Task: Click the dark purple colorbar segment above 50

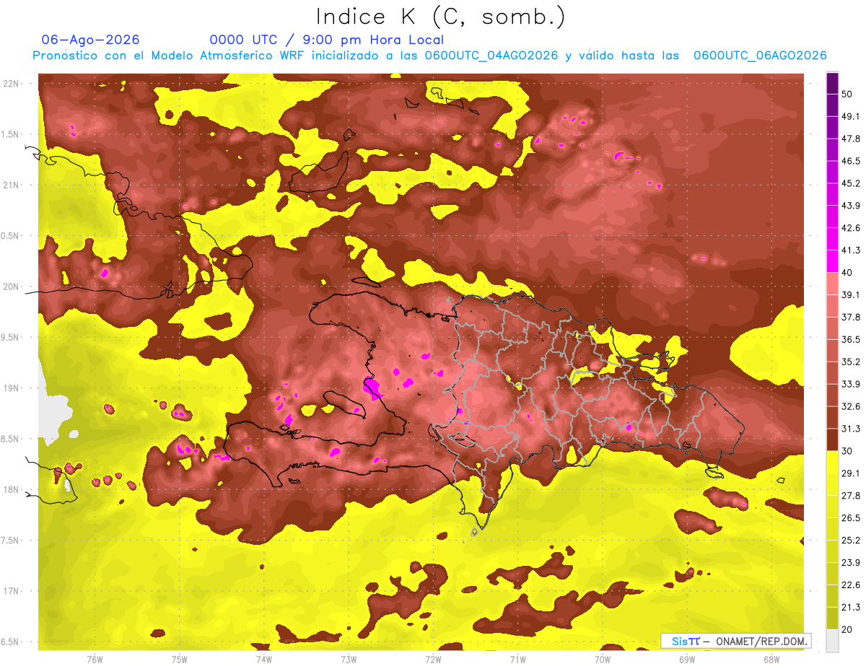Action: [x=832, y=83]
